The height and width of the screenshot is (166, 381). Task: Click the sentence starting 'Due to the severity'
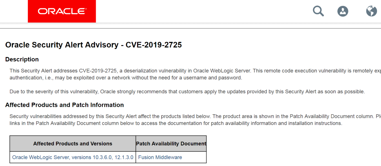tap(187, 92)
